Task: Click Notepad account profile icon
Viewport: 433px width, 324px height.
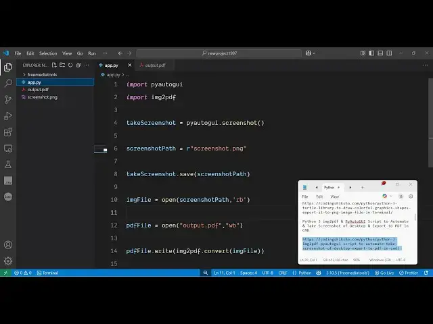Action: [401, 196]
